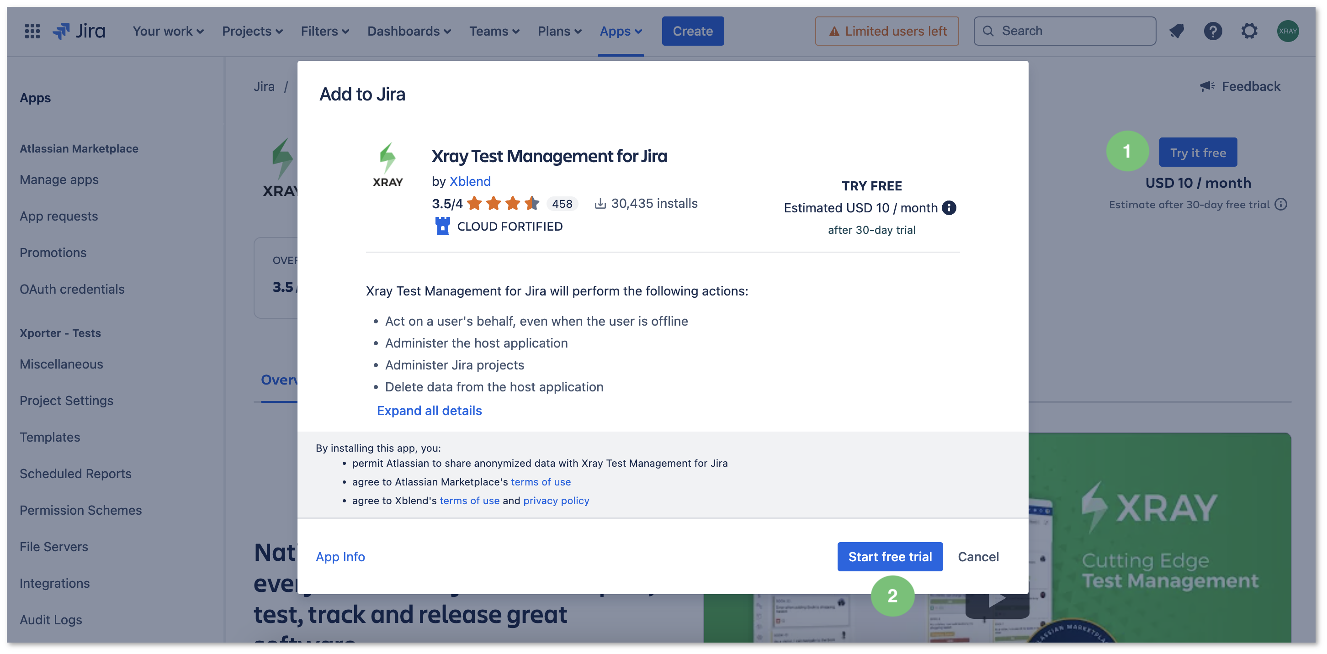Open Manage apps in sidebar
Screen dimensions: 1327x654
point(59,179)
